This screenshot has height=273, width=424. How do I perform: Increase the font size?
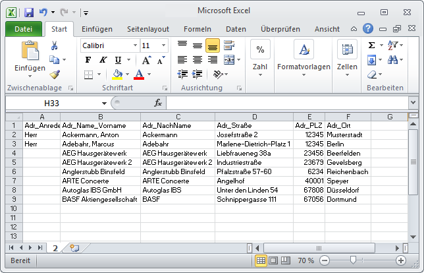click(x=146, y=60)
